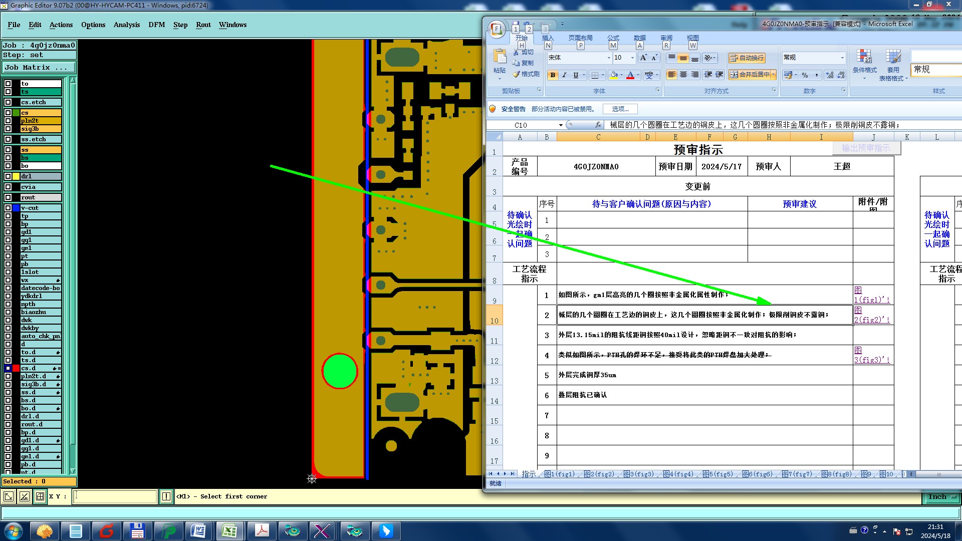Toggle bold formatting in Excel ribbon
962x541 pixels.
tap(553, 75)
